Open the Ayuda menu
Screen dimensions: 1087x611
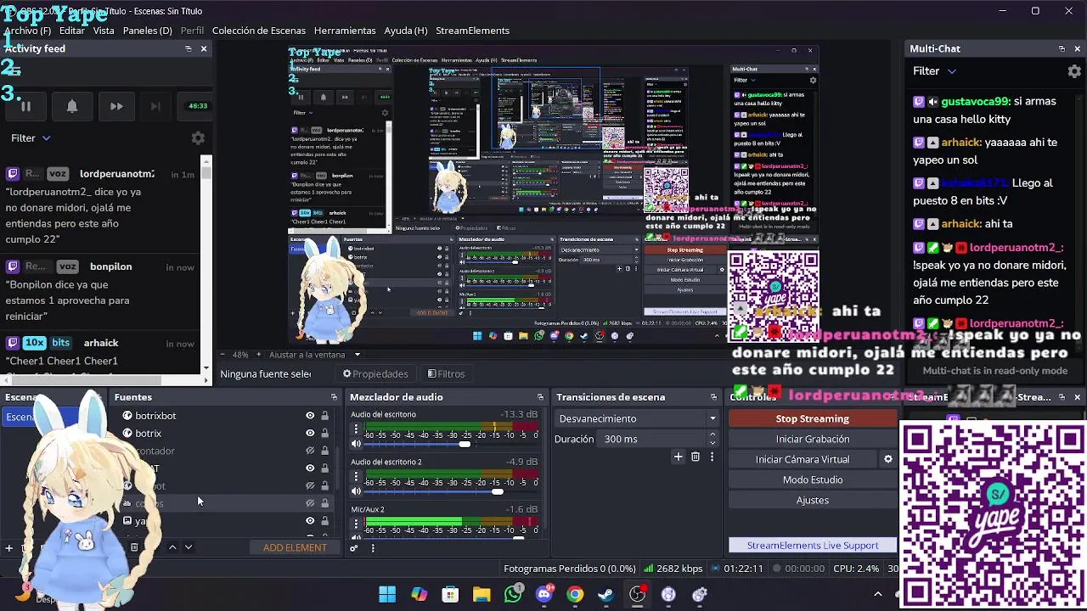point(406,31)
